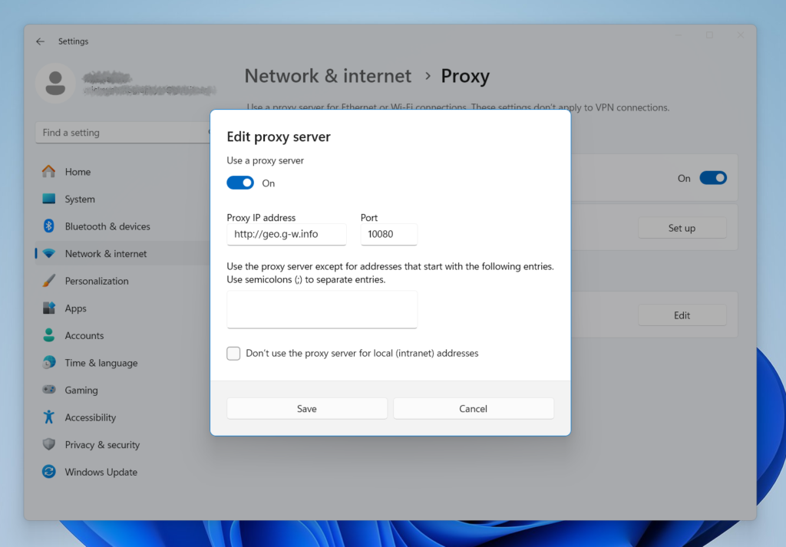The width and height of the screenshot is (786, 547).
Task: Click the Proxy IP address field
Action: 286,234
